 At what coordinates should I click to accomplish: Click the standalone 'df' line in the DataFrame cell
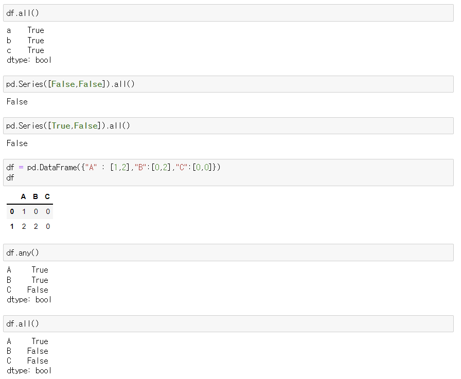(10, 178)
